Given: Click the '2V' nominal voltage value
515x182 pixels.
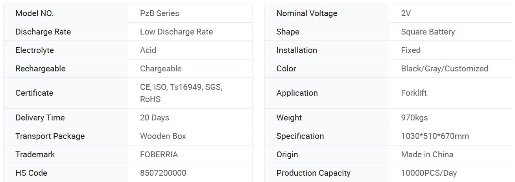Looking at the screenshot, I should pos(406,13).
